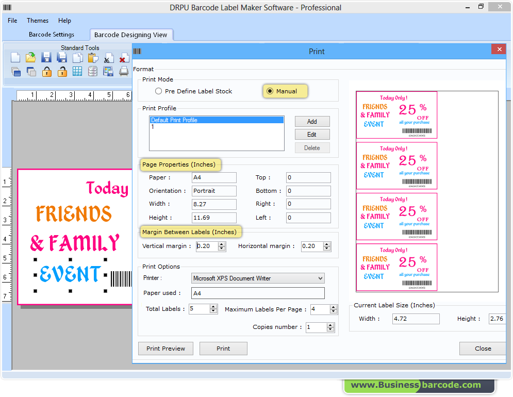The height and width of the screenshot is (397, 513).
Task: Select Pre Define Label Stock radio button
Action: 158,91
